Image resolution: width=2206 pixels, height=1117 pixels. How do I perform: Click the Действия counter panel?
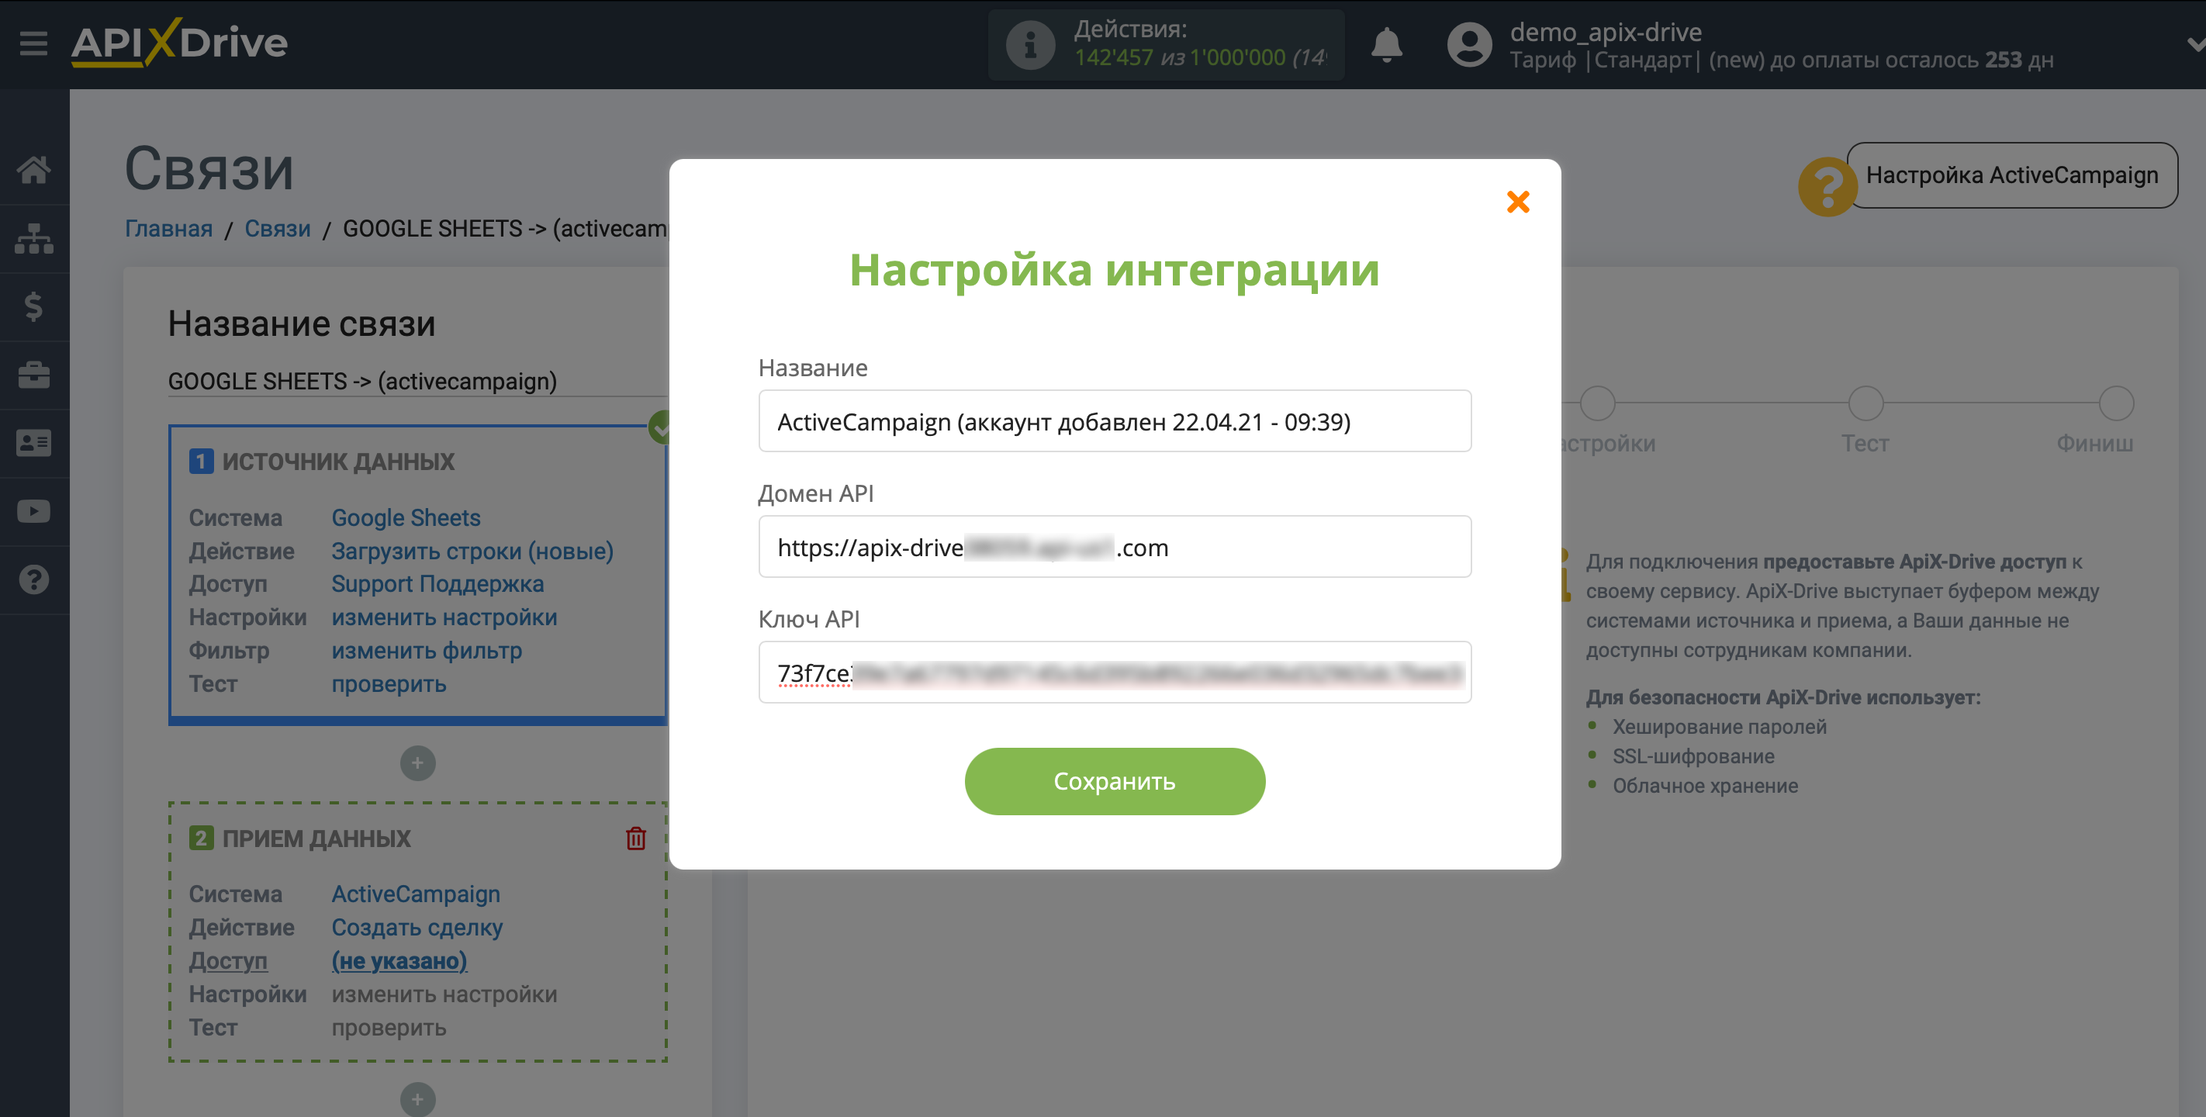click(x=1166, y=44)
